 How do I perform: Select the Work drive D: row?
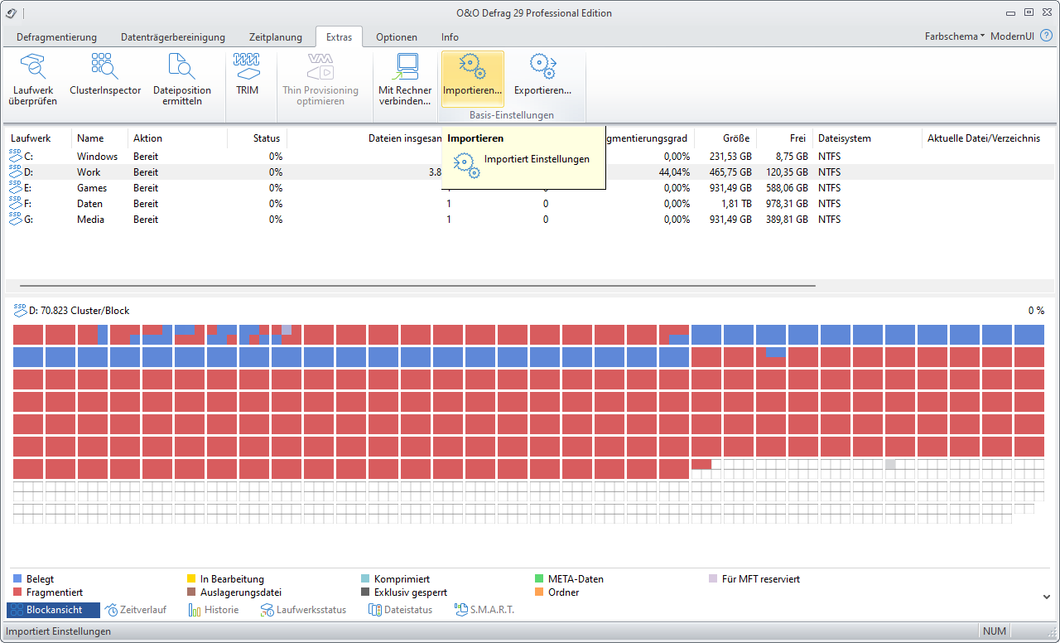click(x=530, y=172)
